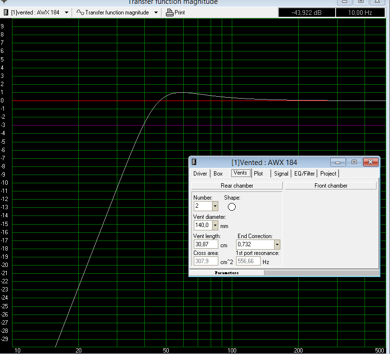
Task: Click the circular vent shape icon
Action: [x=232, y=207]
